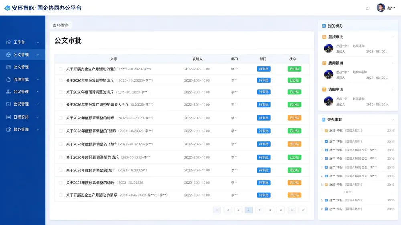Select the checkbox on the last table row

point(61,195)
